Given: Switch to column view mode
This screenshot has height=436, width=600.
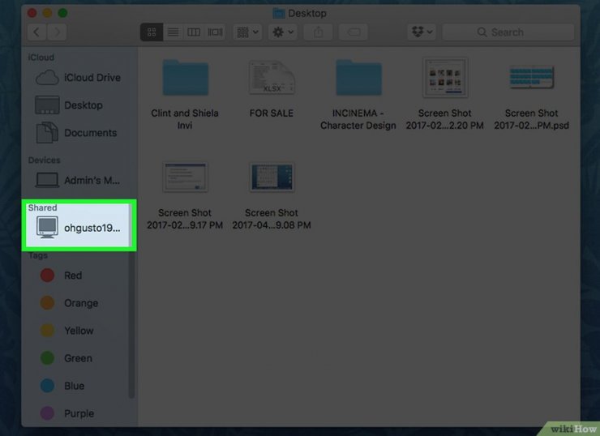Looking at the screenshot, I should coord(194,32).
